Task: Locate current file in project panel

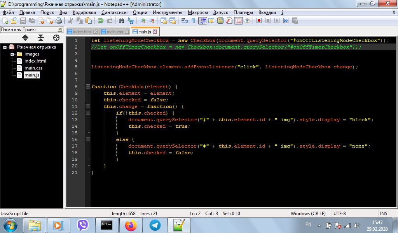Action: point(56,38)
